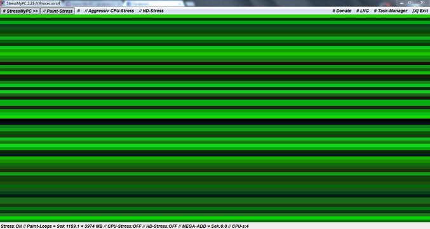Maximize the StressMyPC window
This screenshot has height=229, width=430.
410,3
